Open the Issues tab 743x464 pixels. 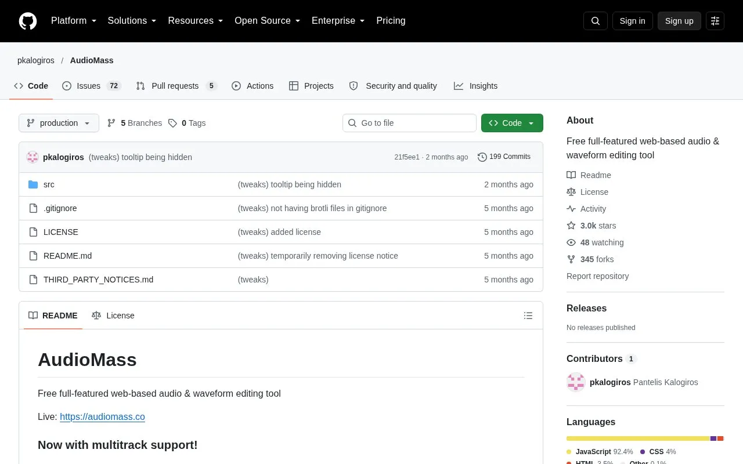coord(91,86)
